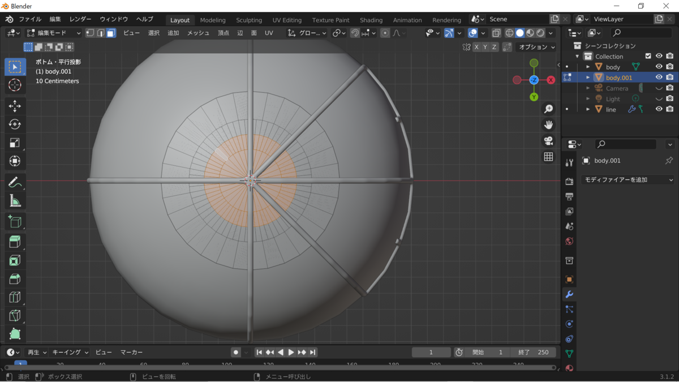Expand the line object in outliner

click(588, 109)
